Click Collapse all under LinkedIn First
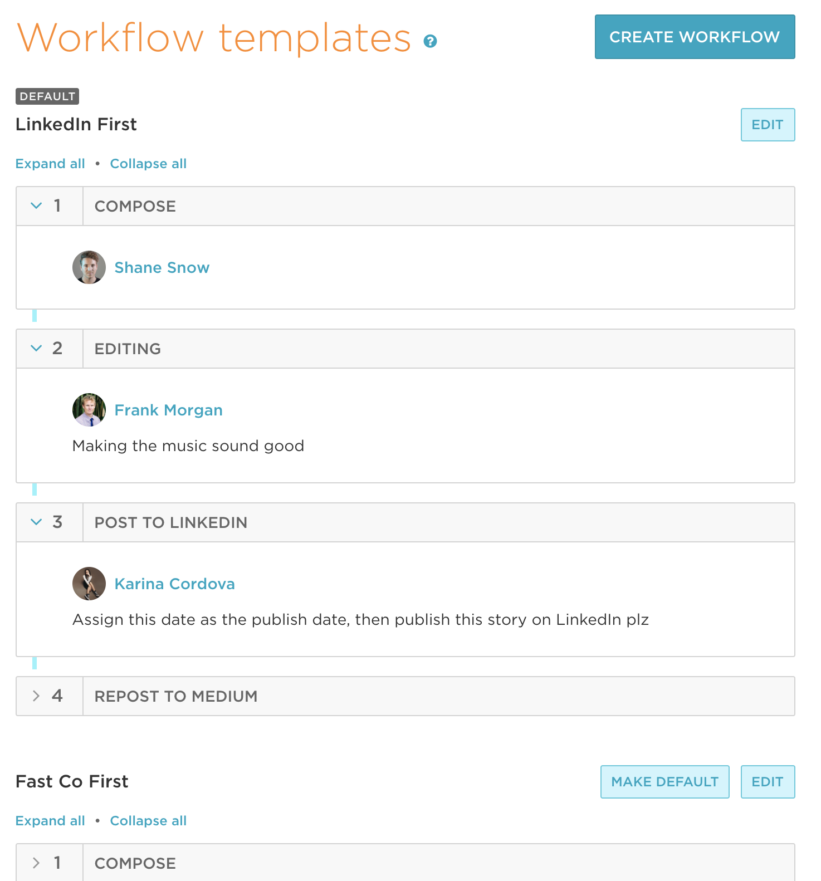Viewport: 821px width, 881px height. [148, 163]
